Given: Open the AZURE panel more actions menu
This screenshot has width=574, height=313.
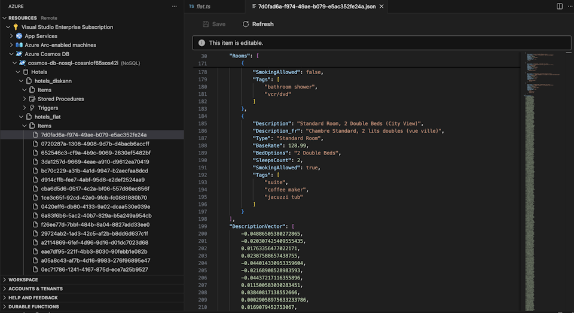Looking at the screenshot, I should [175, 6].
